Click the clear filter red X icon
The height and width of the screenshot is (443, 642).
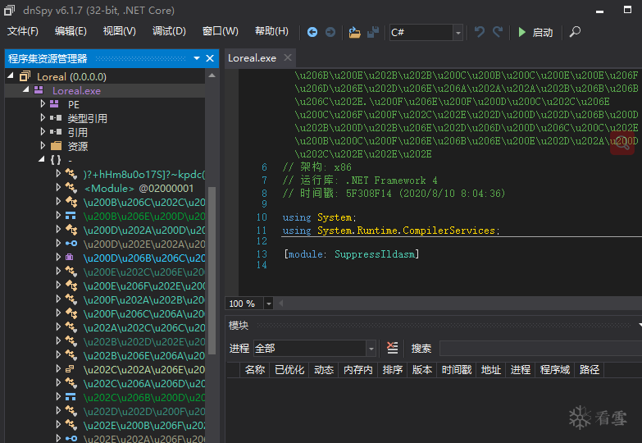[392, 349]
